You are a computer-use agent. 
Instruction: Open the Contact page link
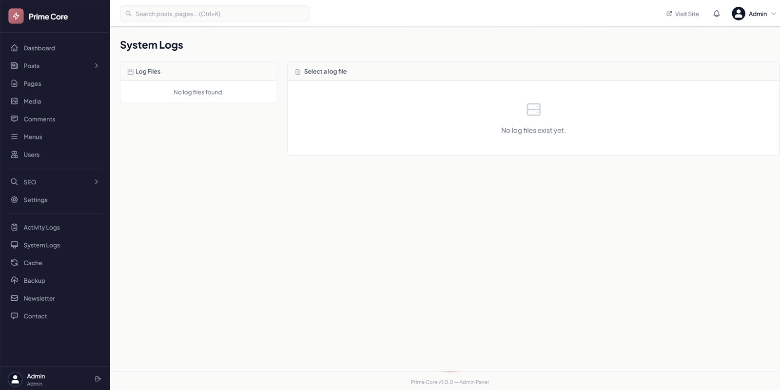35,316
